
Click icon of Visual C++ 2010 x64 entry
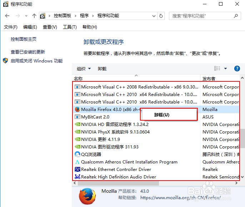(77, 94)
